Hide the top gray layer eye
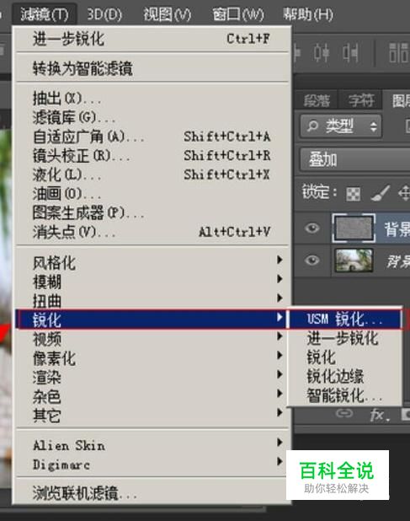Screen dimensions: 410x521 [x=312, y=228]
